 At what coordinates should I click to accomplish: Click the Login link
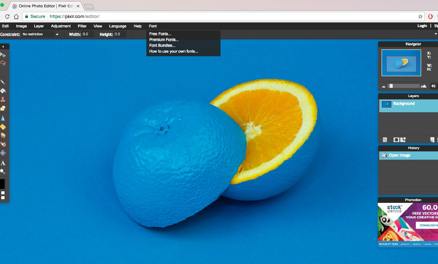[x=422, y=26]
